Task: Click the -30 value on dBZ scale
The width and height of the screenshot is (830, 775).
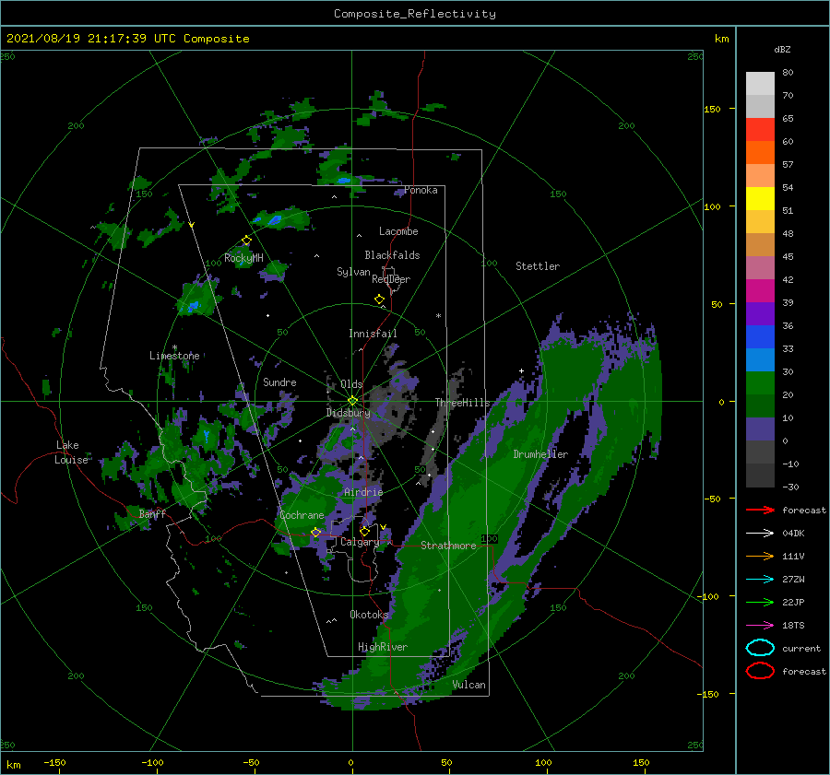Action: [790, 487]
